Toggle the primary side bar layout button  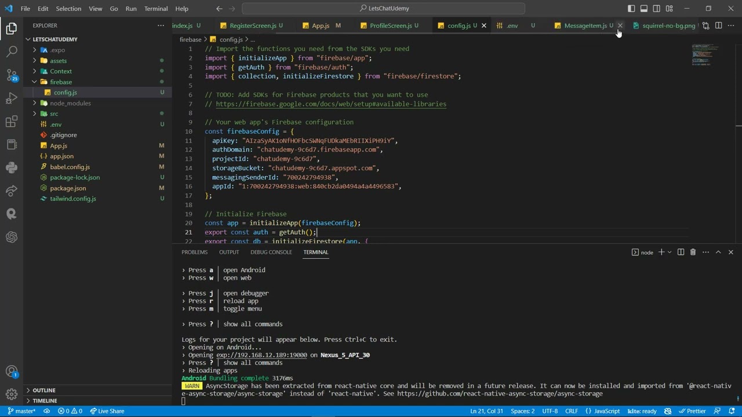[x=631, y=9]
